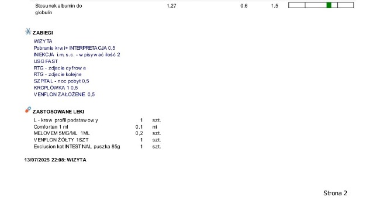Click INIEKCJA i.m, s.c. procedure entry
The width and height of the screenshot is (380, 214).
[x=77, y=55]
